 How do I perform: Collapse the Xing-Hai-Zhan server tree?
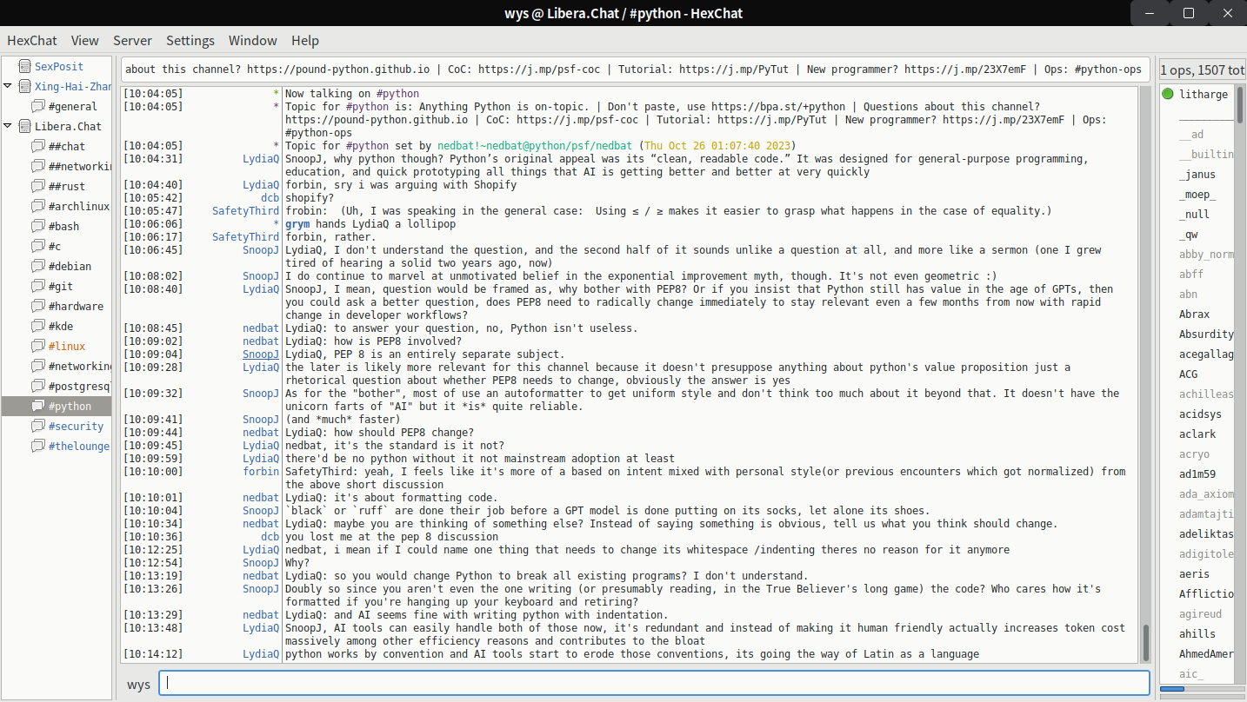pos(8,86)
